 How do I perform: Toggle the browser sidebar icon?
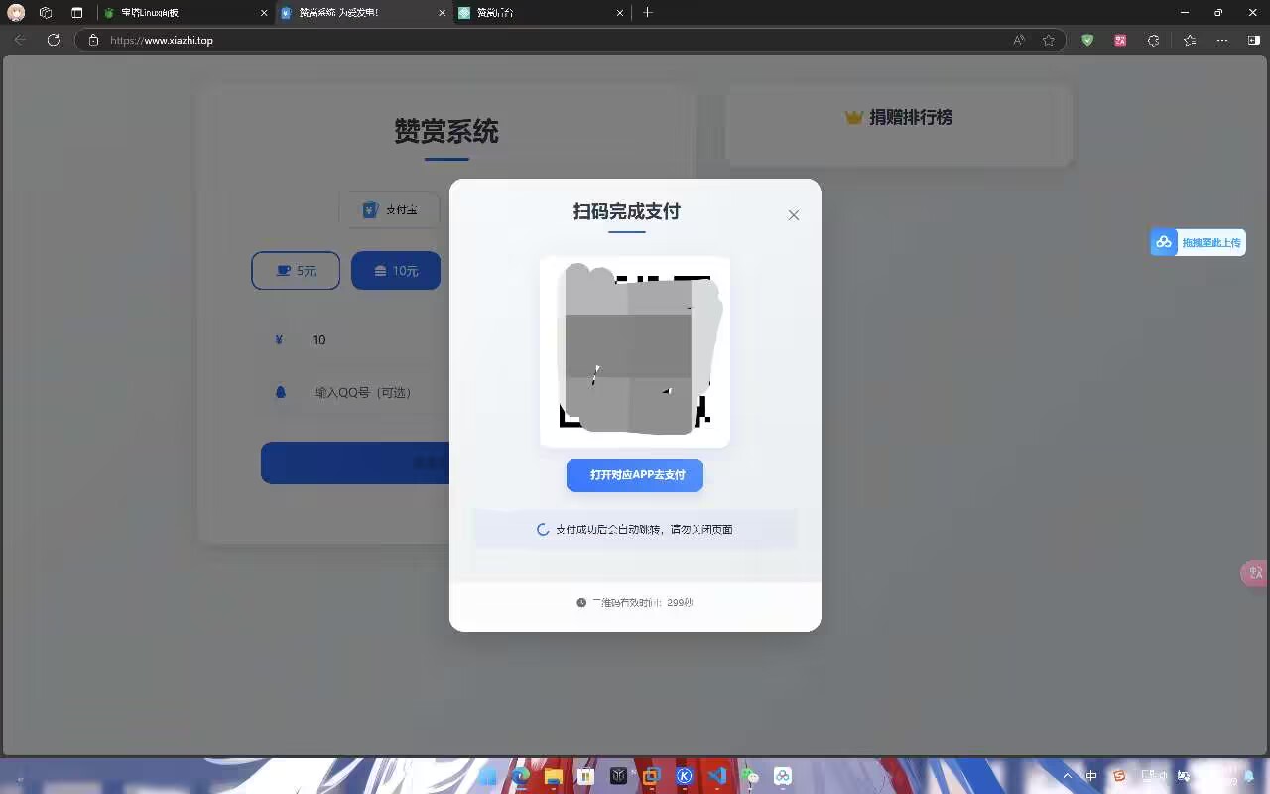[1254, 41]
